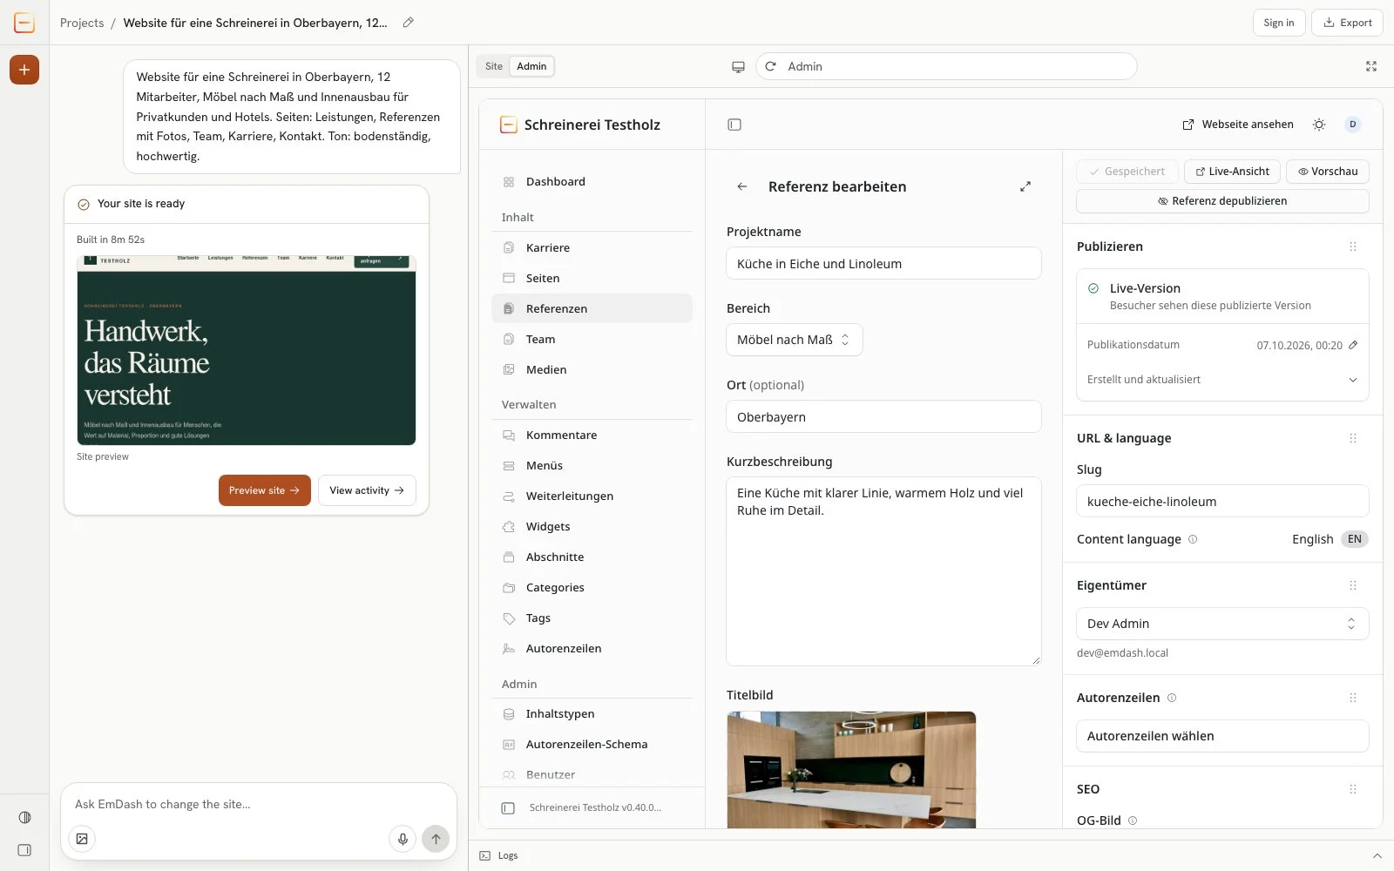This screenshot has height=871, width=1394.
Task: Toggle the panel layout icon at bottom left
Action: (x=24, y=850)
